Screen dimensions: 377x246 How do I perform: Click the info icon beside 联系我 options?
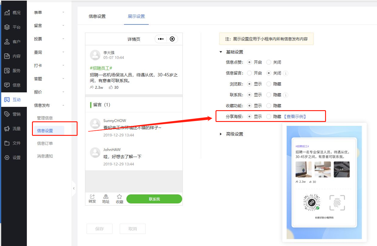click(286, 95)
